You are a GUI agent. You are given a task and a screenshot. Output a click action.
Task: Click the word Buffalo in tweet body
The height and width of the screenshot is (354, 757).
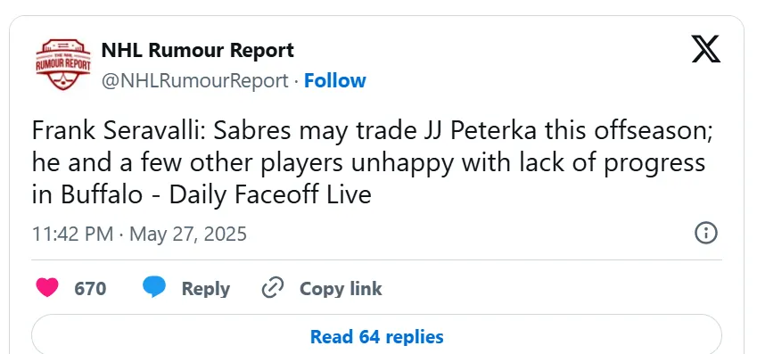click(x=102, y=195)
